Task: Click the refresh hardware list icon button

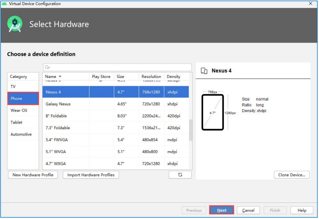Action: [181, 175]
